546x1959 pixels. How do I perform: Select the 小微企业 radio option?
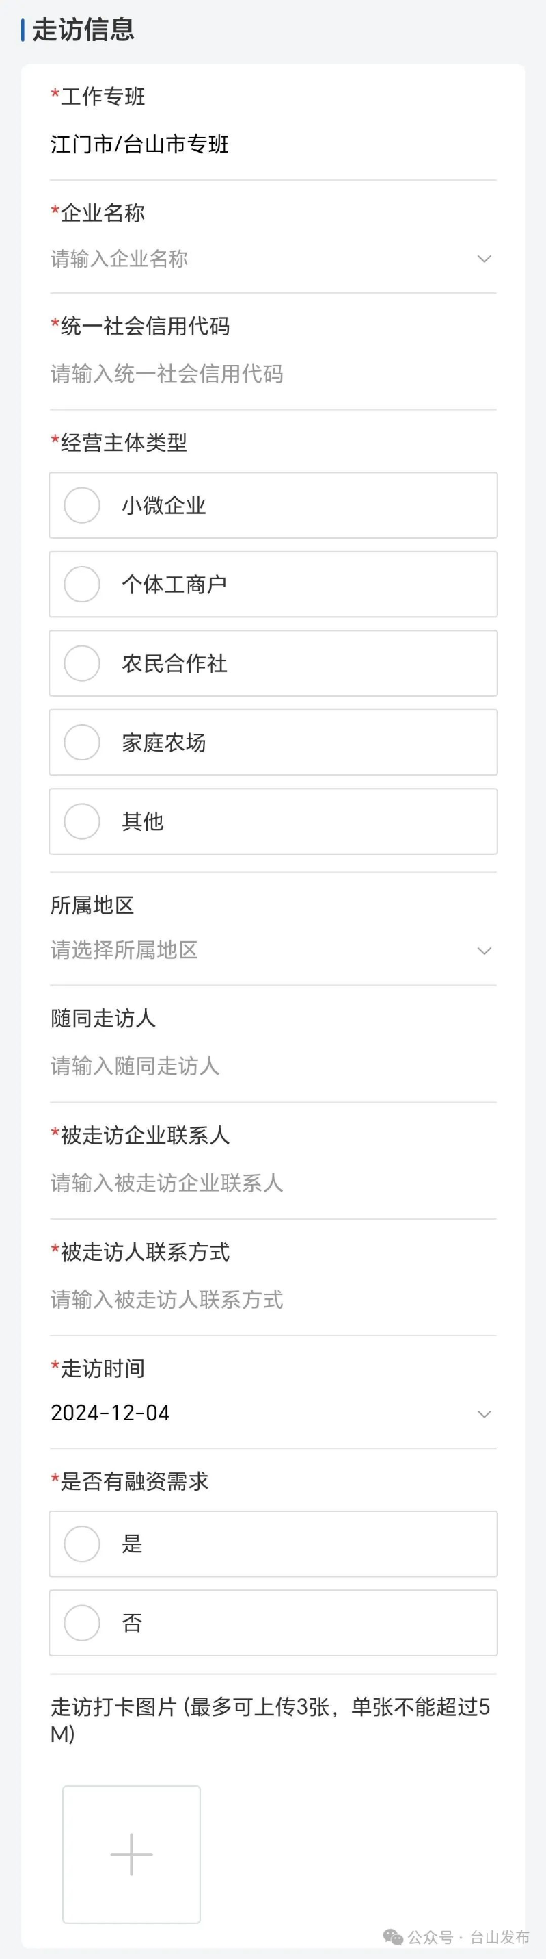pyautogui.click(x=82, y=506)
